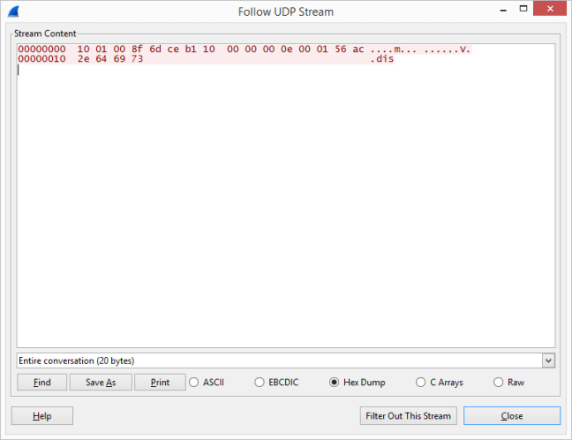Click the 00000010 offset in hex dump
The image size is (572, 440).
(42, 59)
